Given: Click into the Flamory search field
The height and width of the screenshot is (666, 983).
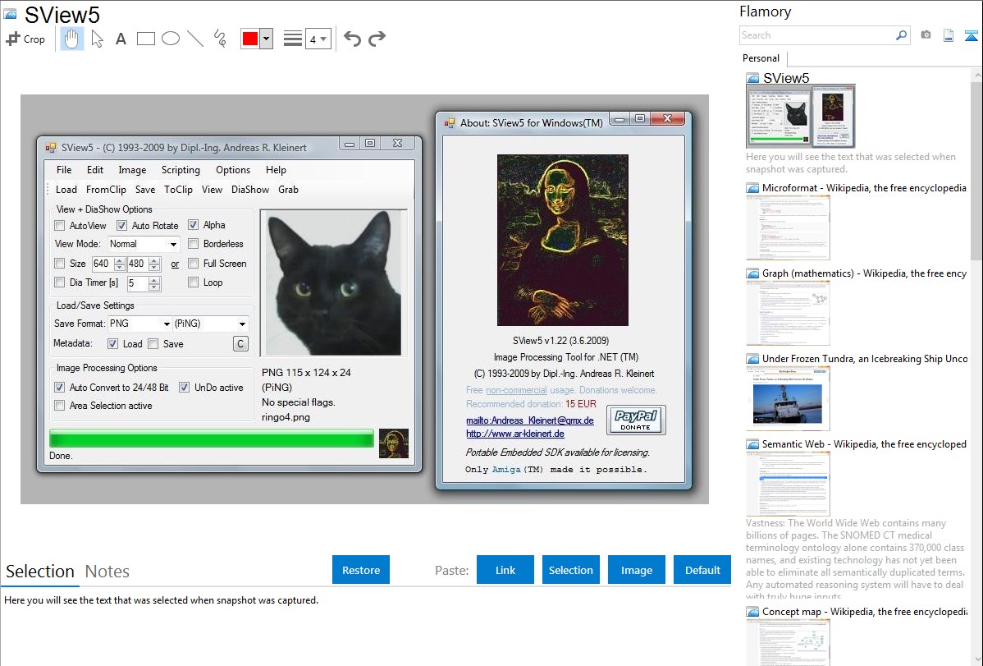Looking at the screenshot, I should (x=816, y=35).
